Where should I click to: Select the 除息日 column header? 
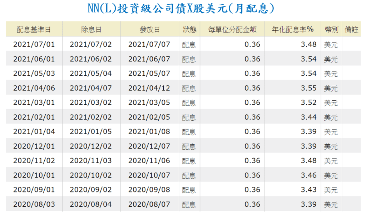tap(91, 30)
